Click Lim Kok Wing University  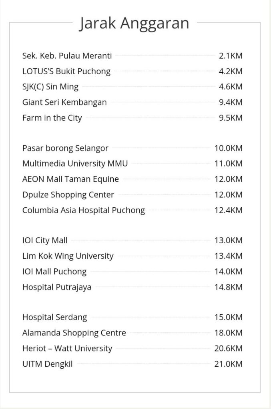68,256
